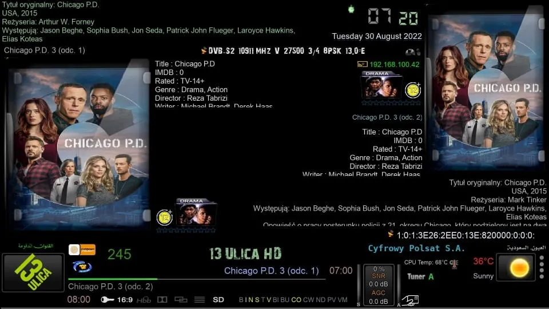
Task: Click the Tuner A label
Action: pyautogui.click(x=420, y=277)
